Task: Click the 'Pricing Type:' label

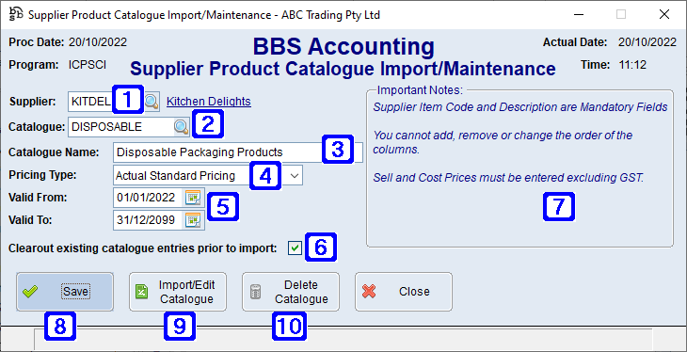Action: pyautogui.click(x=42, y=175)
